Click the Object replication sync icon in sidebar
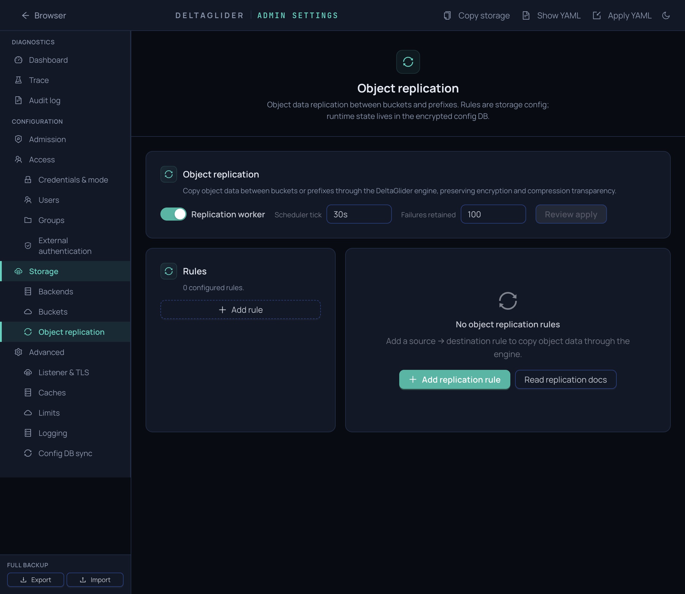685x594 pixels. click(28, 332)
